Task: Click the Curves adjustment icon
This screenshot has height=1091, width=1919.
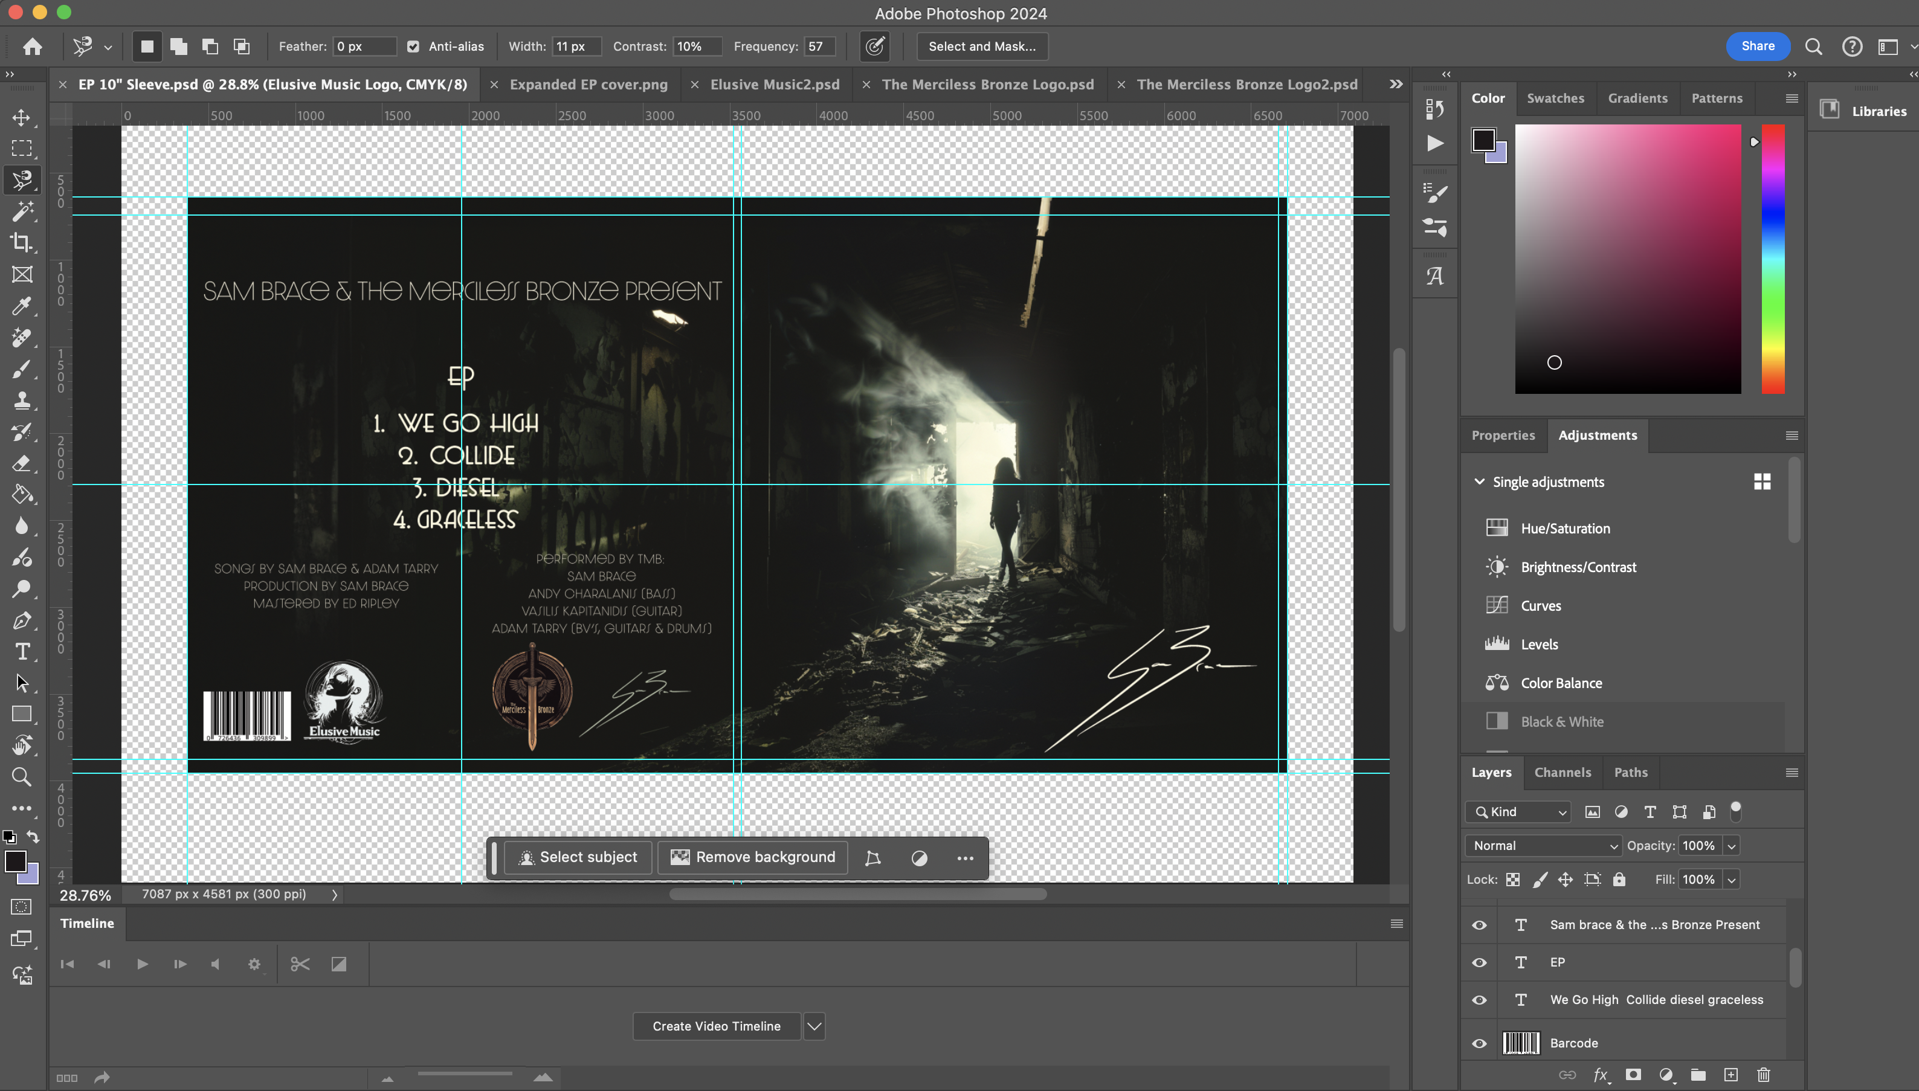Action: (1497, 605)
